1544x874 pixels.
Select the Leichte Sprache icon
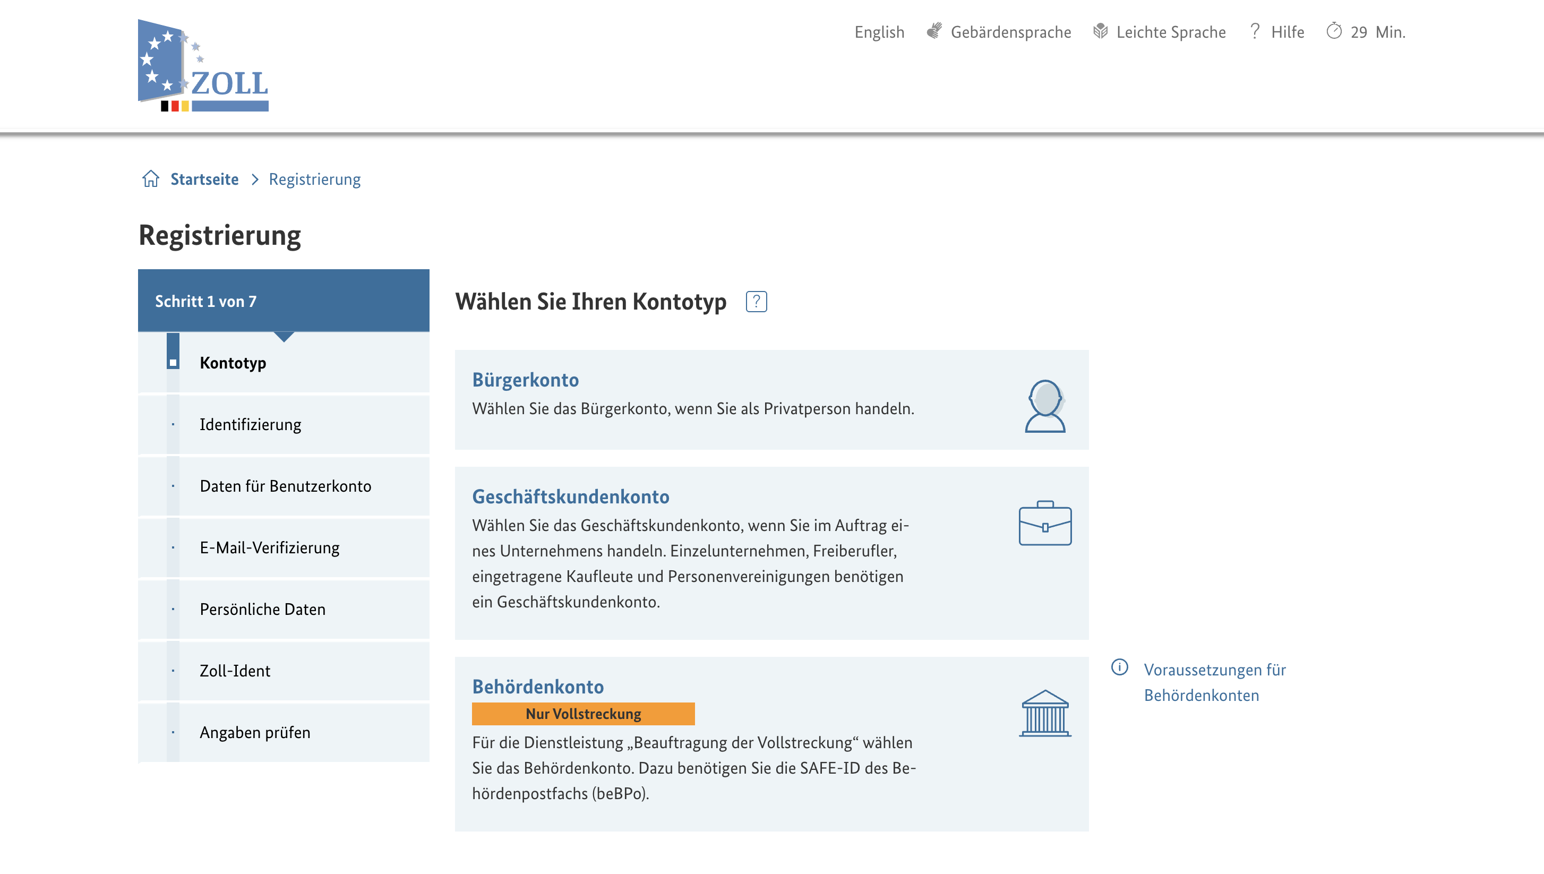pyautogui.click(x=1100, y=32)
